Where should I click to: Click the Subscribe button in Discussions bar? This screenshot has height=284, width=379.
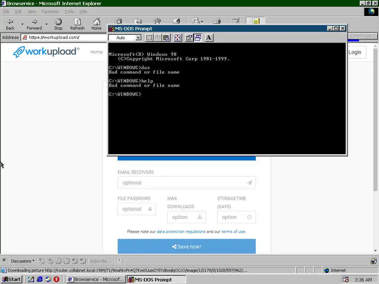click(x=100, y=261)
